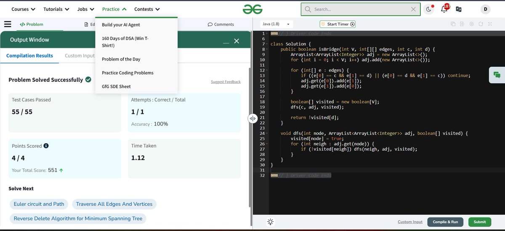Submit the solution
Screen dimensions: 505x231
[x=479, y=222]
